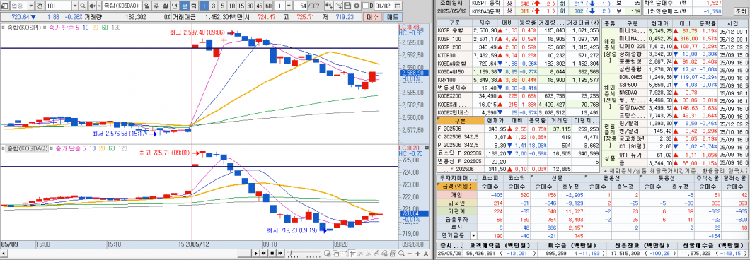Click the rewind button below chart
This screenshot has width=750, height=260.
[x=263, y=254]
